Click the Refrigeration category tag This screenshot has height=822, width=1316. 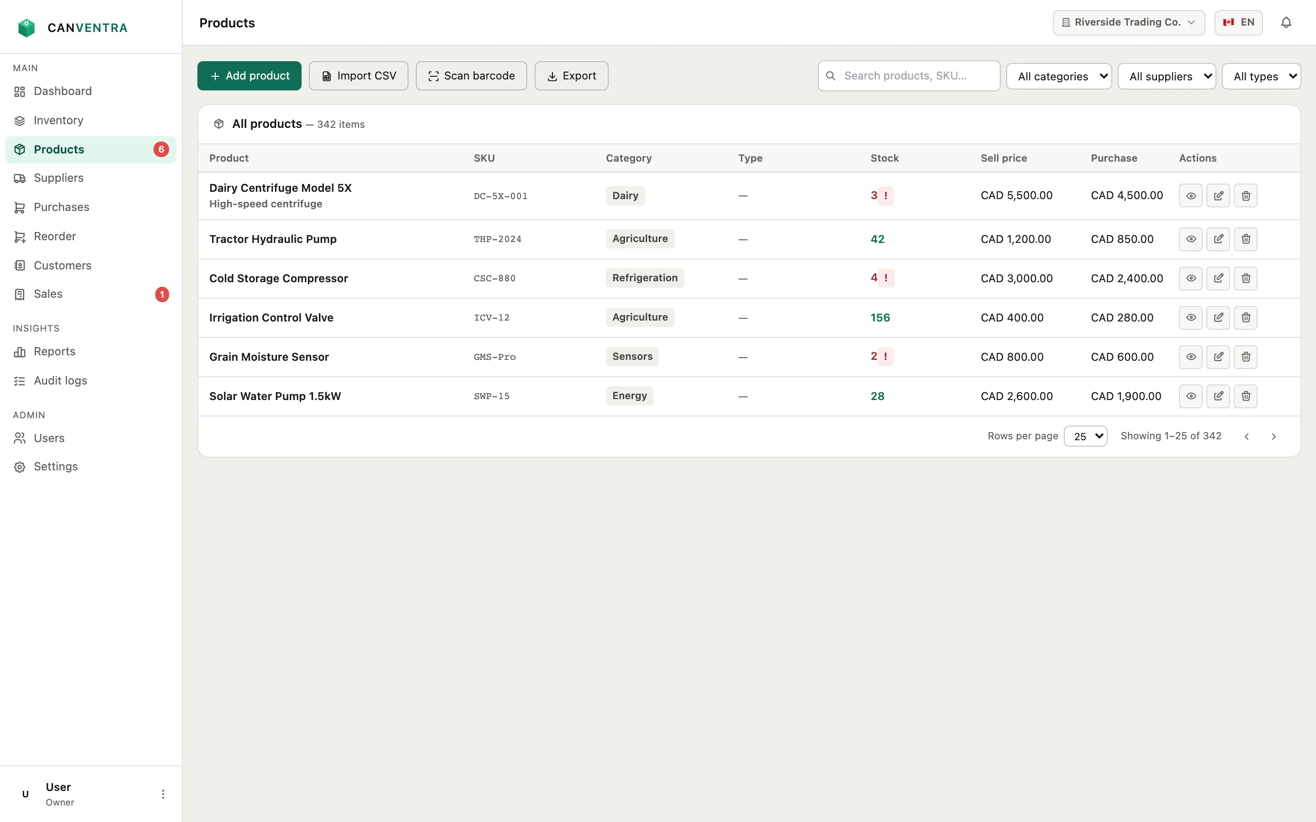[x=644, y=278]
